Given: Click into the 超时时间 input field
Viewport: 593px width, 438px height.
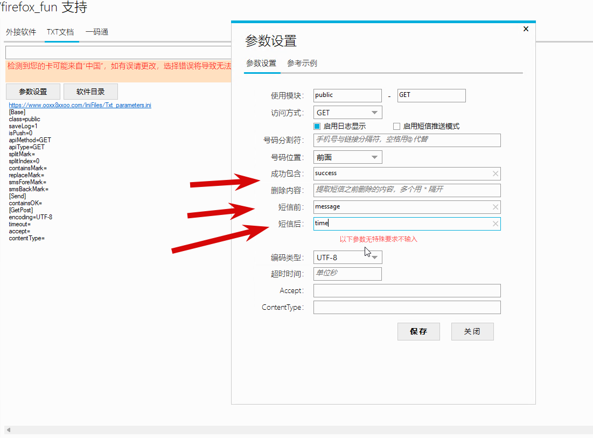Looking at the screenshot, I should 347,274.
